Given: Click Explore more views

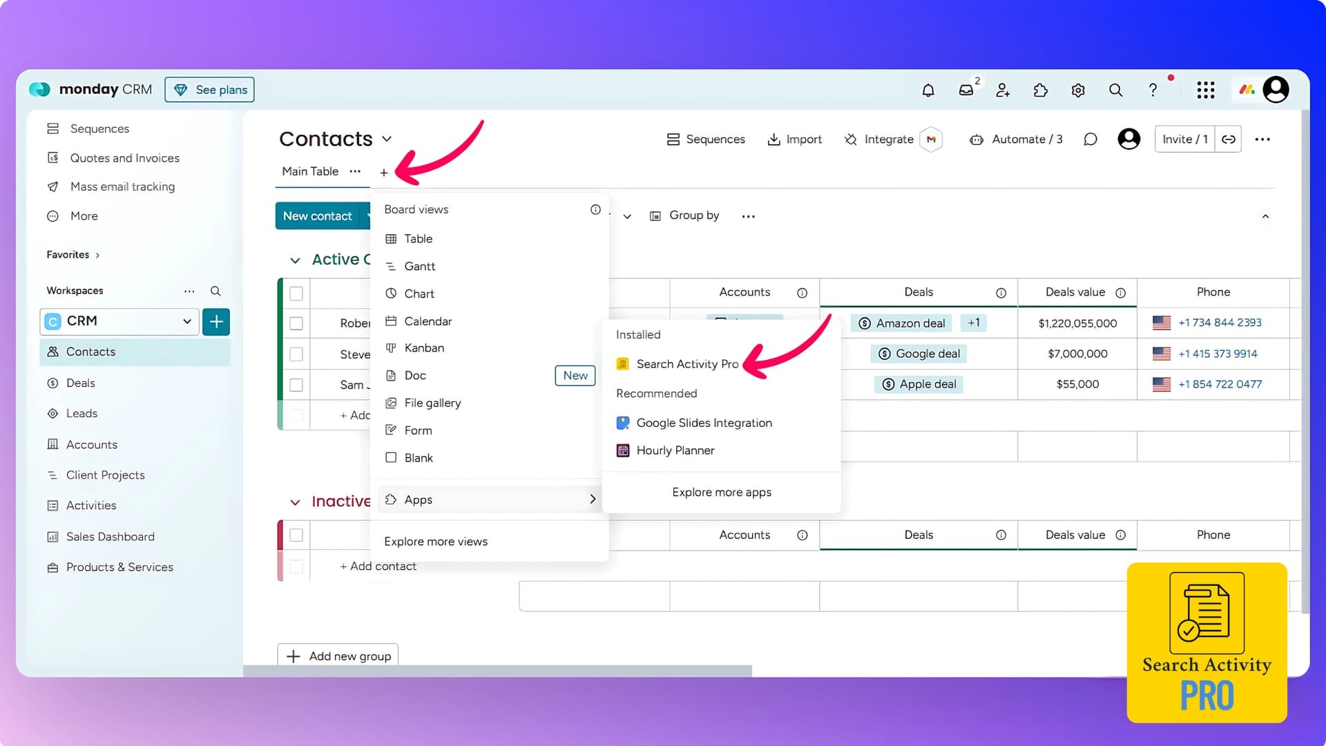Looking at the screenshot, I should point(436,542).
